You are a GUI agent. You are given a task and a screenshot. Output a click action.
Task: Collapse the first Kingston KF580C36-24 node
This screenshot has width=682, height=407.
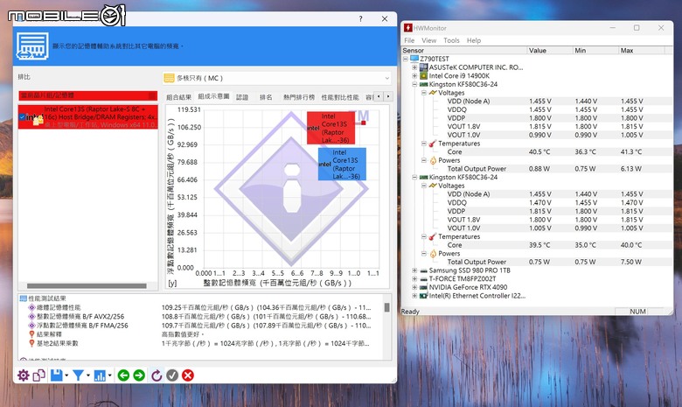tap(414, 84)
